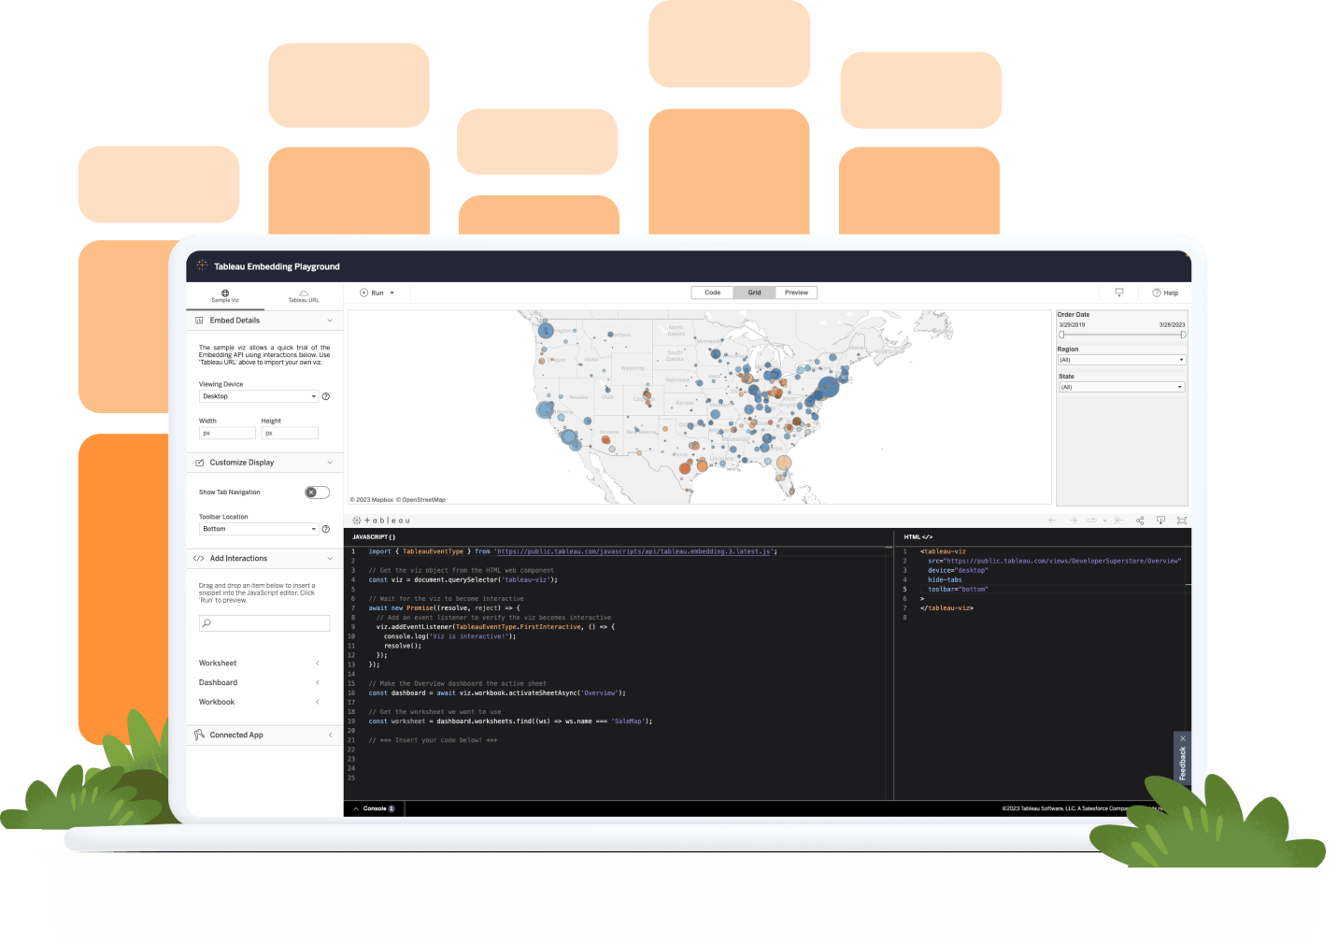Screen dimensions: 1338x942
Task: Expand the Worksheet snippets list
Action: click(x=317, y=663)
